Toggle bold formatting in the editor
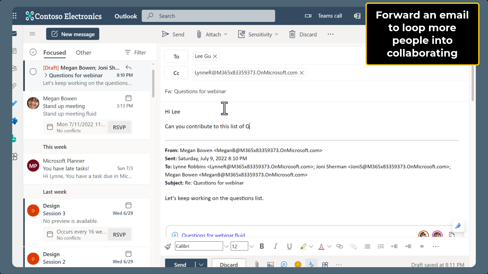This screenshot has height=274, width=488. [262, 246]
